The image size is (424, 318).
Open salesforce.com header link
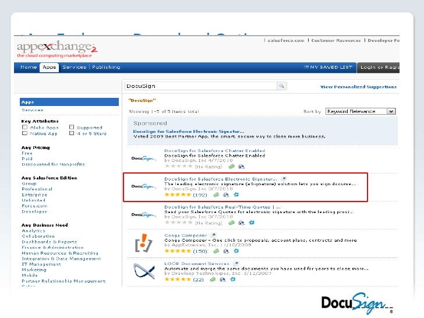286,41
